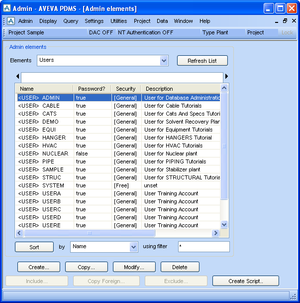Open the Utilities menu
This screenshot has width=300, height=303.
click(x=118, y=21)
